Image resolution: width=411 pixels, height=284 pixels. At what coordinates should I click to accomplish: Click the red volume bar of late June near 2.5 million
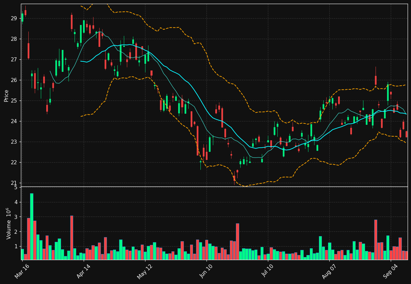[237, 242]
